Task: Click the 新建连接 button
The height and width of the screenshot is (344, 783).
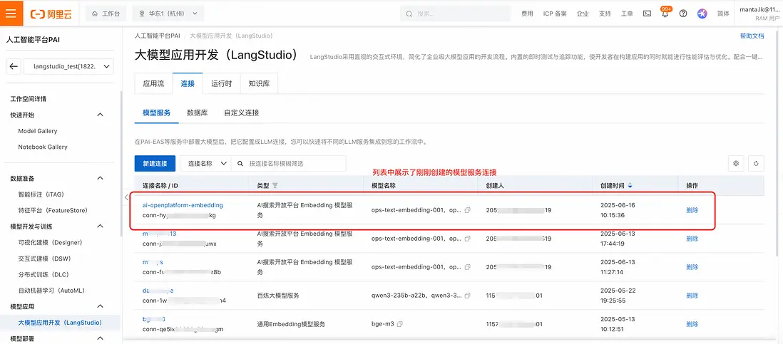Action: (x=155, y=164)
